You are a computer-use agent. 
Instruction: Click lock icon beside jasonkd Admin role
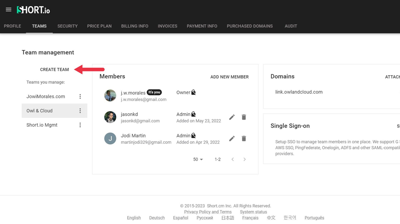click(194, 114)
